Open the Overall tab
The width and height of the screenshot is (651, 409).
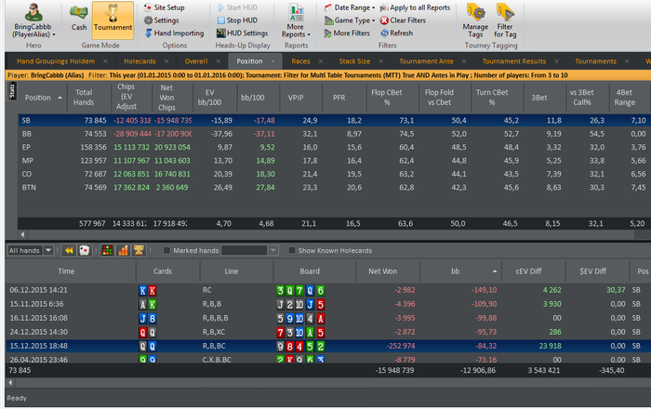pos(196,61)
